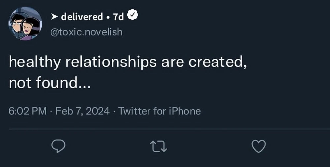Screen dimensions: 330x167
Task: Retweet this post using the arrows icon
Action: pyautogui.click(x=159, y=146)
